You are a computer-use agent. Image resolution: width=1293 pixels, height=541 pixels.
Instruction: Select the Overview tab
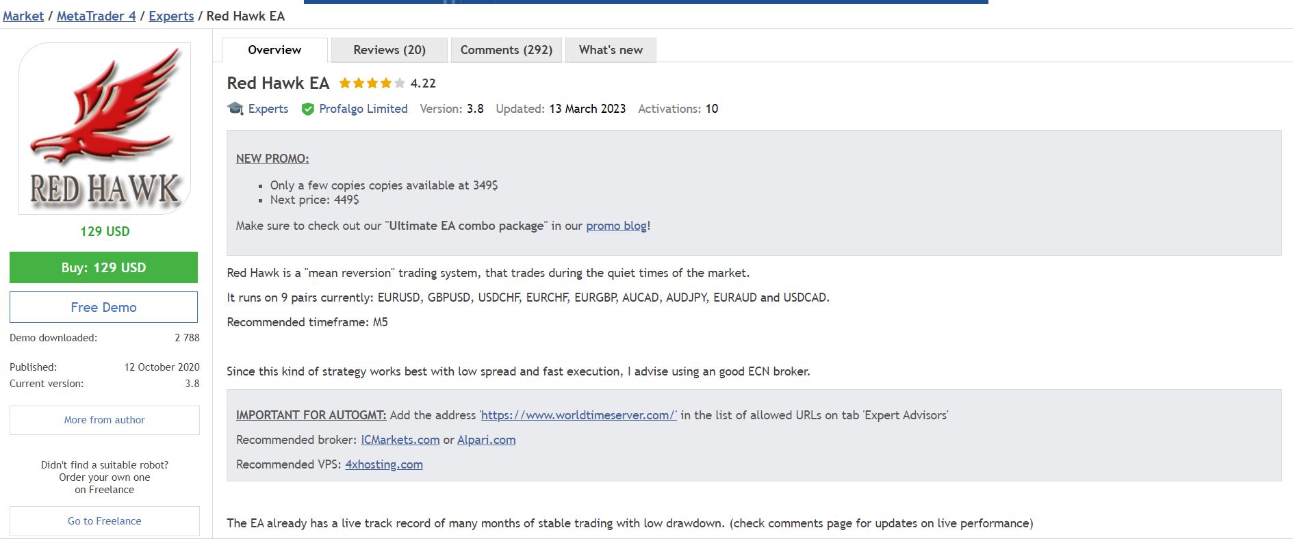click(x=274, y=50)
